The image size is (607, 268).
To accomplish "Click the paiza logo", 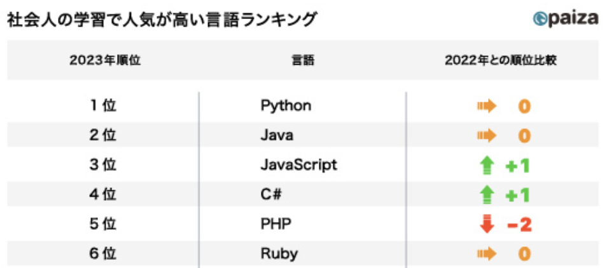I will click(x=565, y=18).
